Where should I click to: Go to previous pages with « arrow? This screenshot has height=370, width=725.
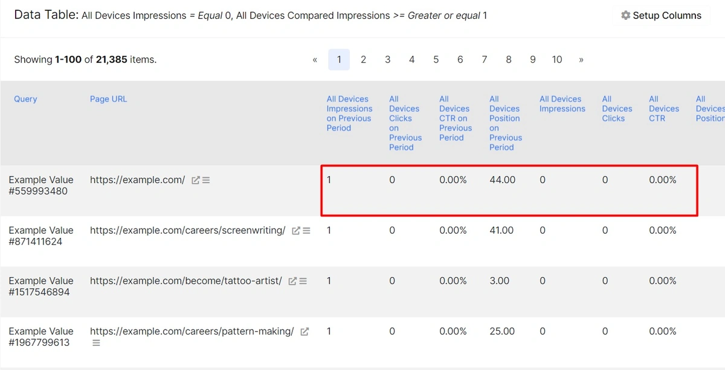[315, 60]
